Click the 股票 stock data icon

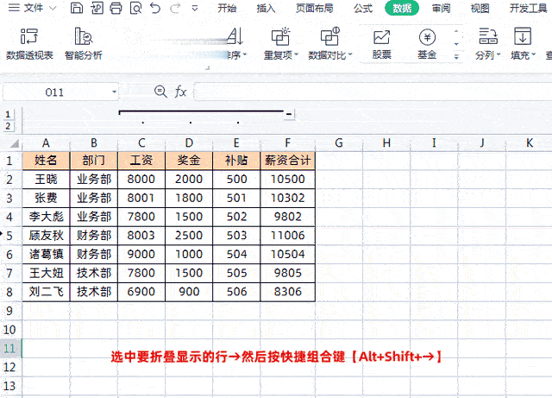point(381,44)
